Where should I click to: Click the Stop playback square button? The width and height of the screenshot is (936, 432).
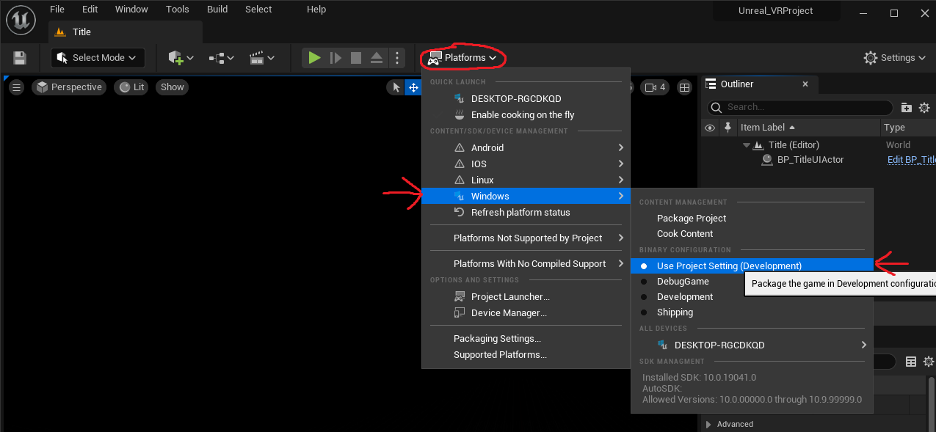pyautogui.click(x=356, y=58)
